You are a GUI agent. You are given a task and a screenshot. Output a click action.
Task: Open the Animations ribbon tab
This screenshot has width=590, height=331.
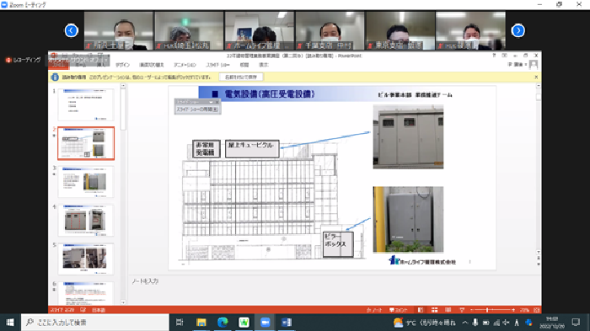185,65
